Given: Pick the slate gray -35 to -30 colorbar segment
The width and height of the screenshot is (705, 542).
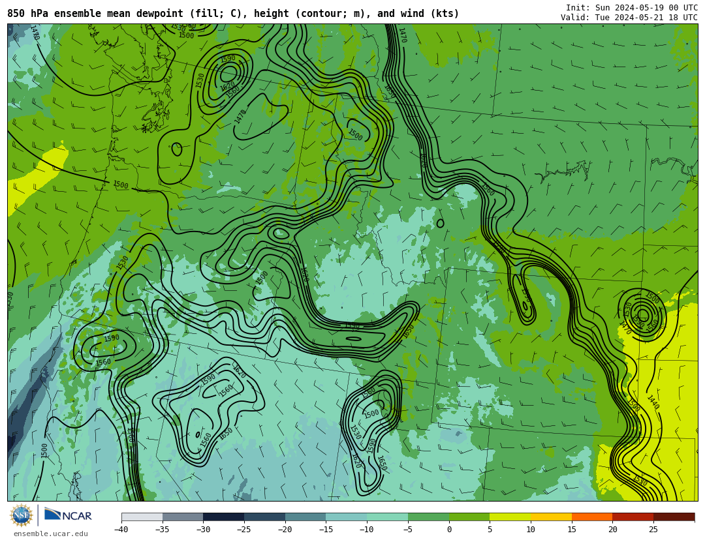Looking at the screenshot, I should tap(183, 517).
